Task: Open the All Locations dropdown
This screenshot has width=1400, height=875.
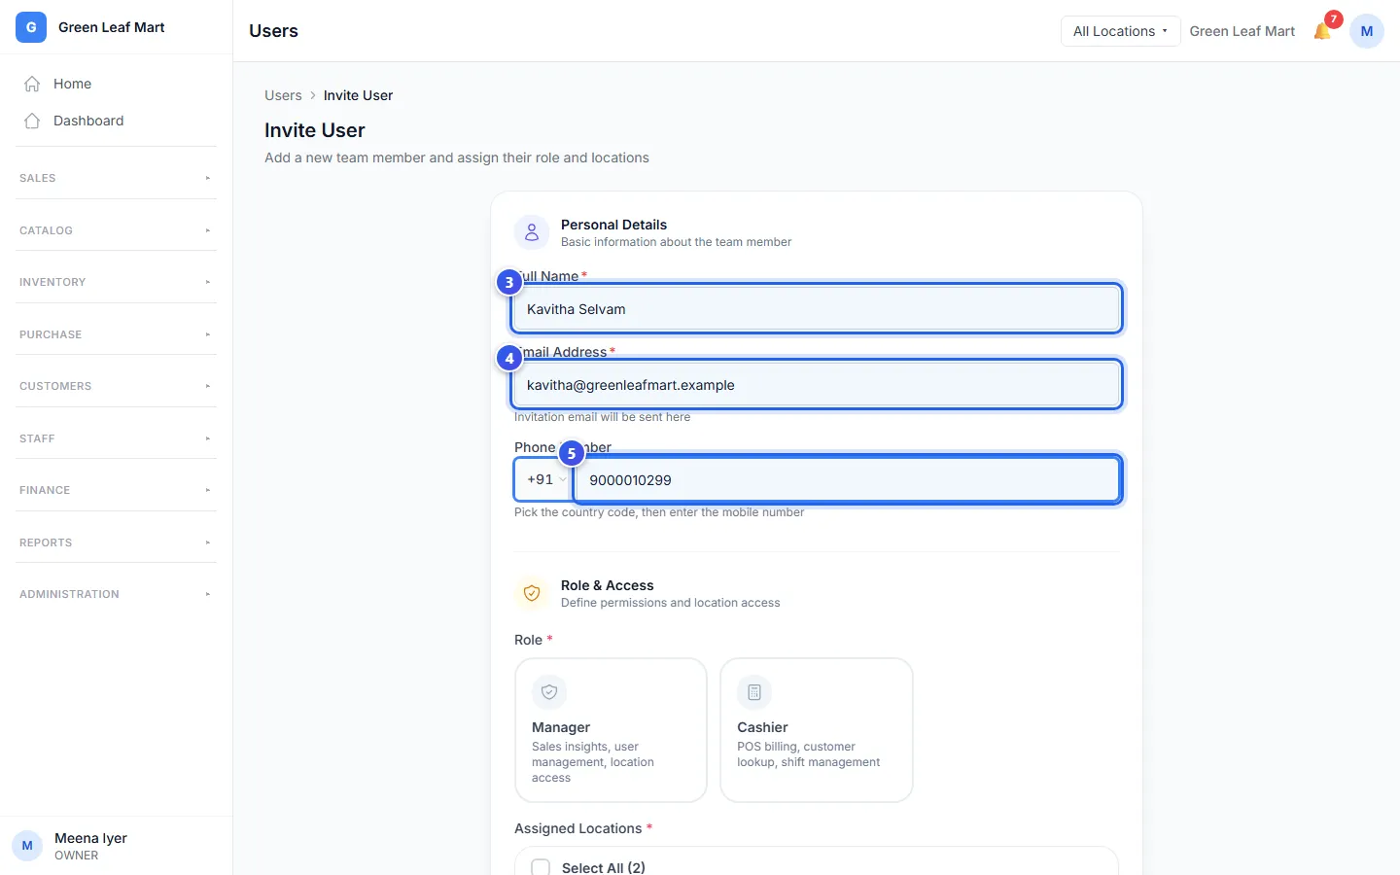Action: point(1120,31)
